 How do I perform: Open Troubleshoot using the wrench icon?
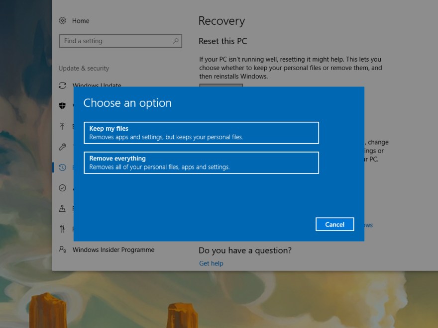tap(62, 147)
